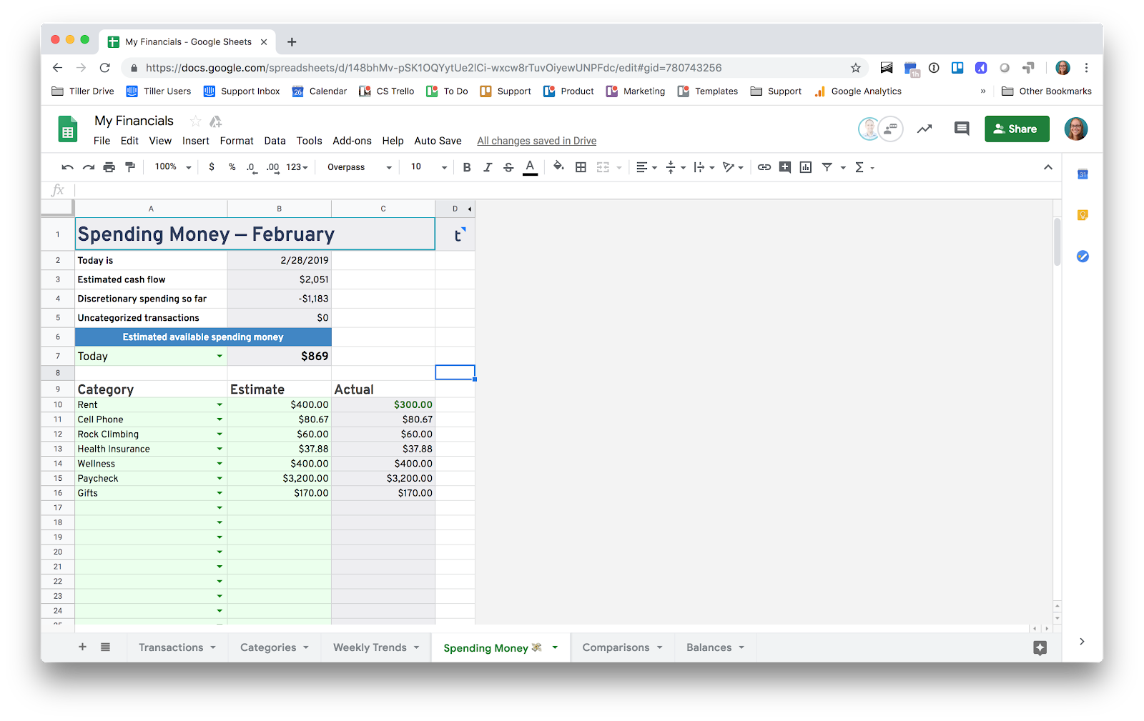Screen dimensions: 1144x721
Task: Open the Format menu
Action: click(x=236, y=141)
